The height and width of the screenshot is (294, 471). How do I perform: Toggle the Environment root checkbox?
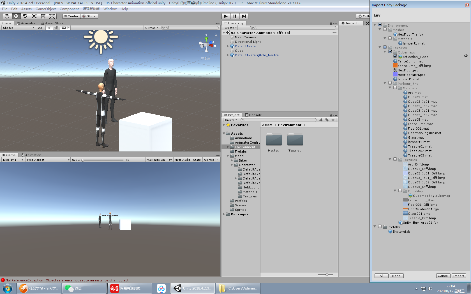click(380, 25)
